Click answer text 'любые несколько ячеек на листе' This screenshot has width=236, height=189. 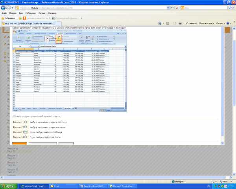pos(48,127)
